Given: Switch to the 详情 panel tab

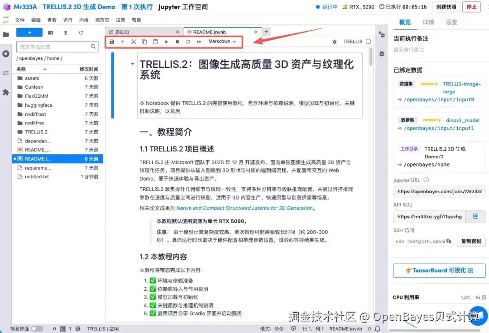Looking at the screenshot, I should coord(428,22).
